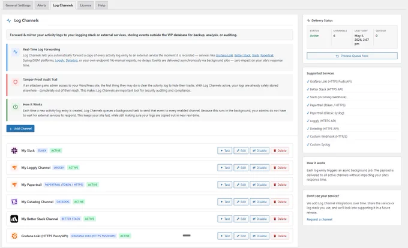Open the Licence tab

86,5
